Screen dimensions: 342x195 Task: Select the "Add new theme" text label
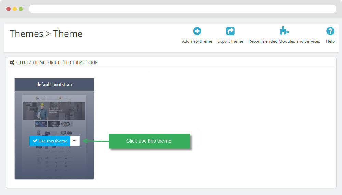point(197,41)
